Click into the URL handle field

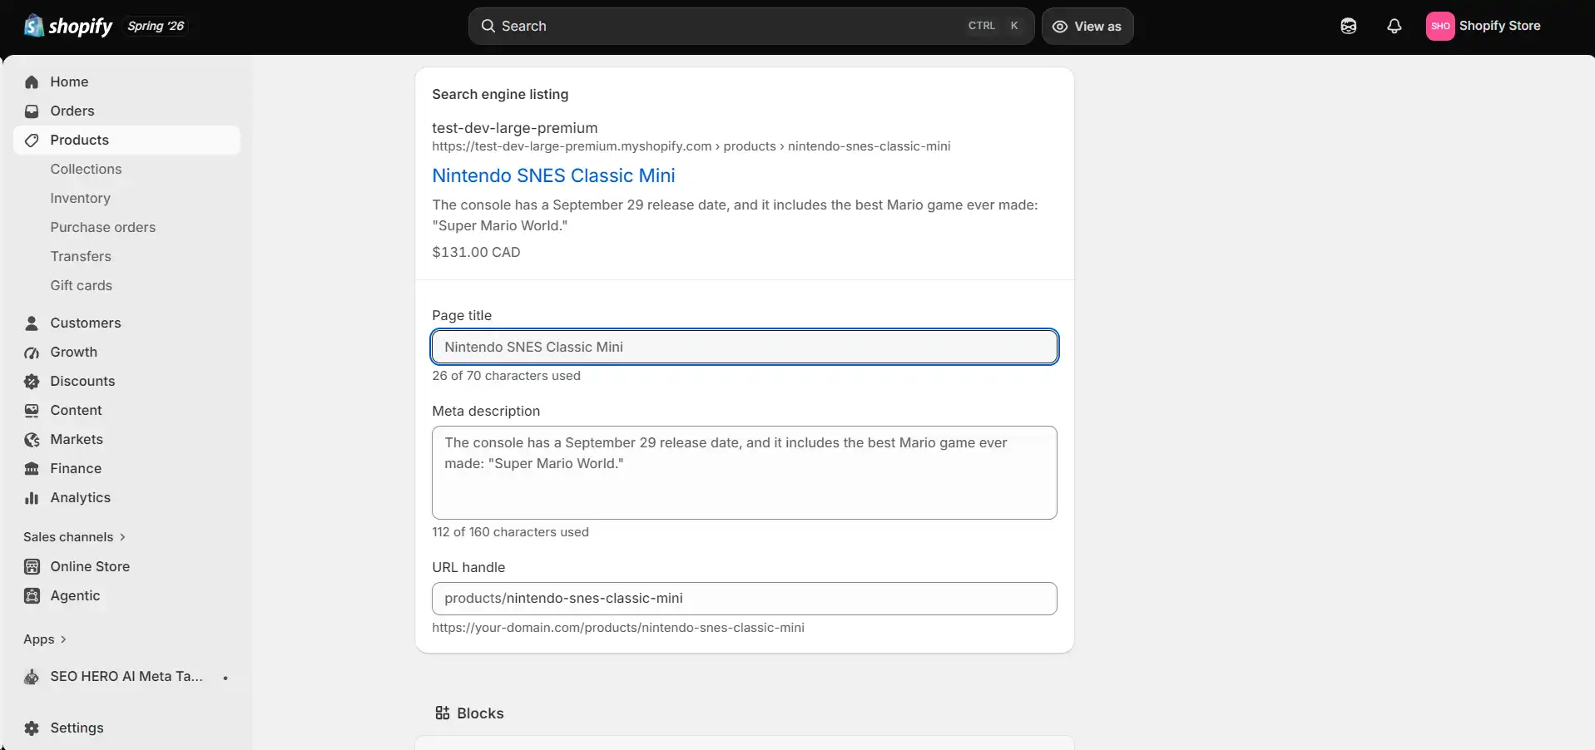(745, 599)
